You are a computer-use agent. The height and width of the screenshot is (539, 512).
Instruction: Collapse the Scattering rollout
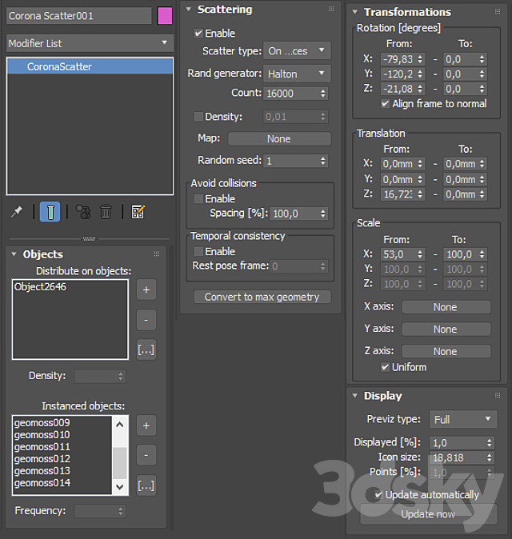tap(189, 10)
